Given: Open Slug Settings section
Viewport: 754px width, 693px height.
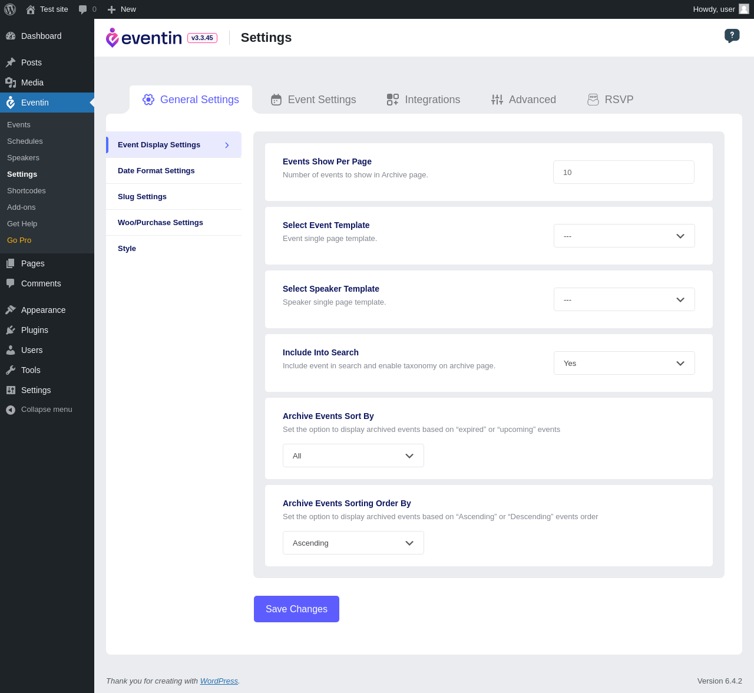Looking at the screenshot, I should coord(174,197).
